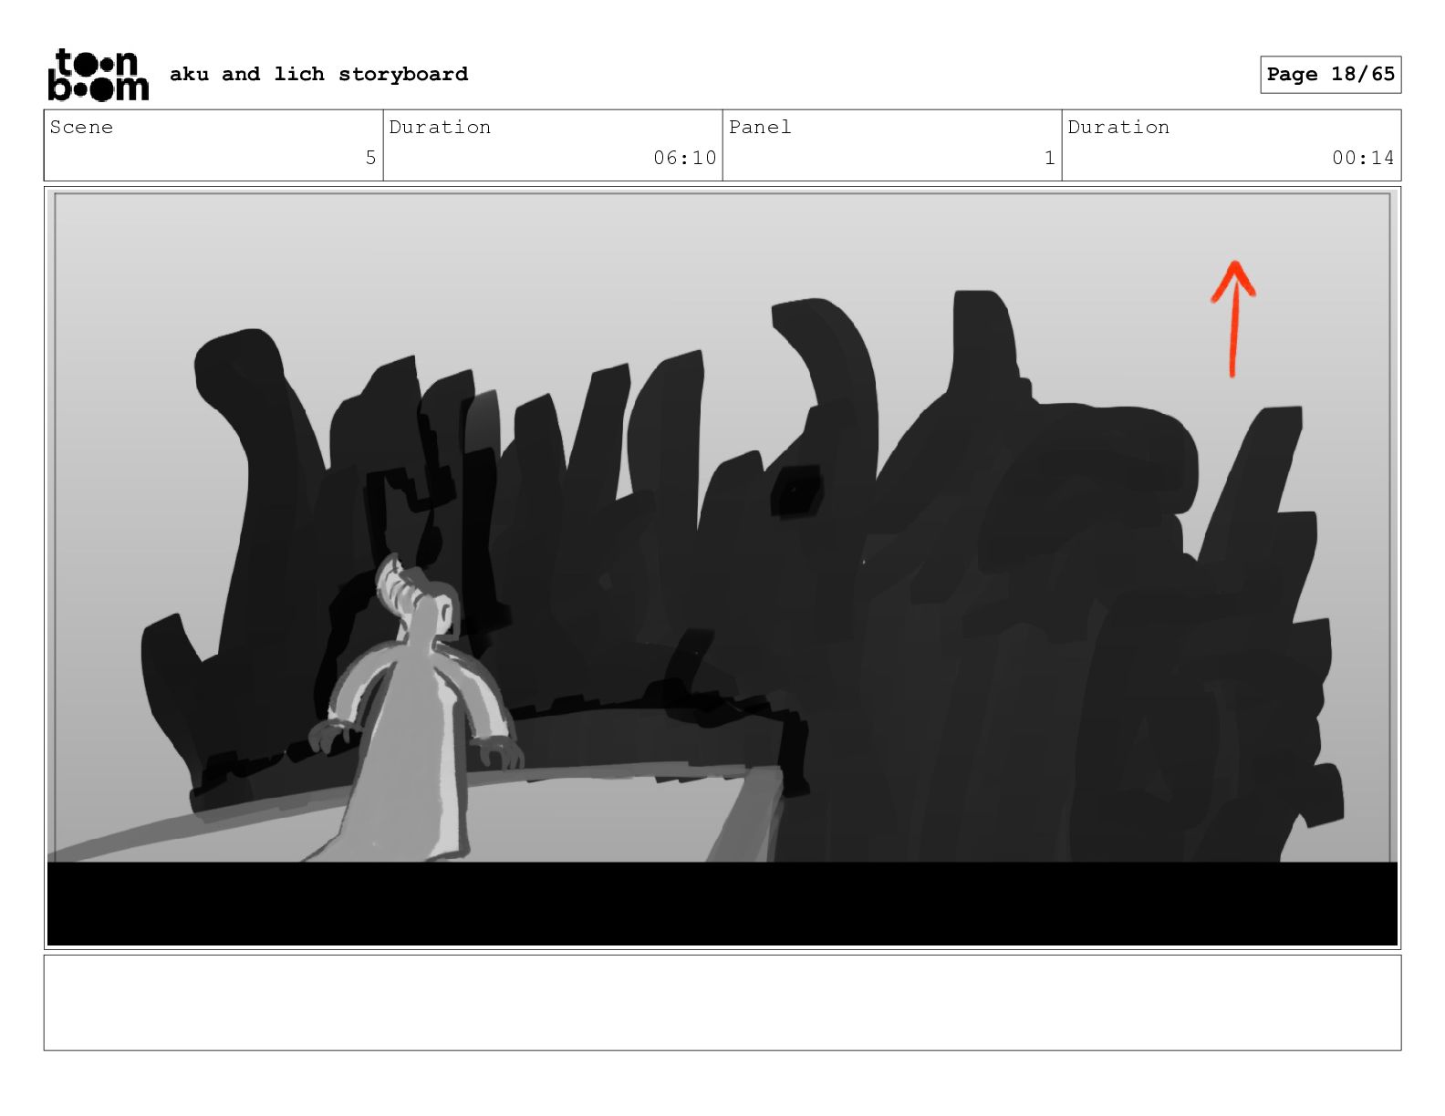The width and height of the screenshot is (1445, 1116).
Task: Click the Toon Boom logo
Action: coord(98,75)
